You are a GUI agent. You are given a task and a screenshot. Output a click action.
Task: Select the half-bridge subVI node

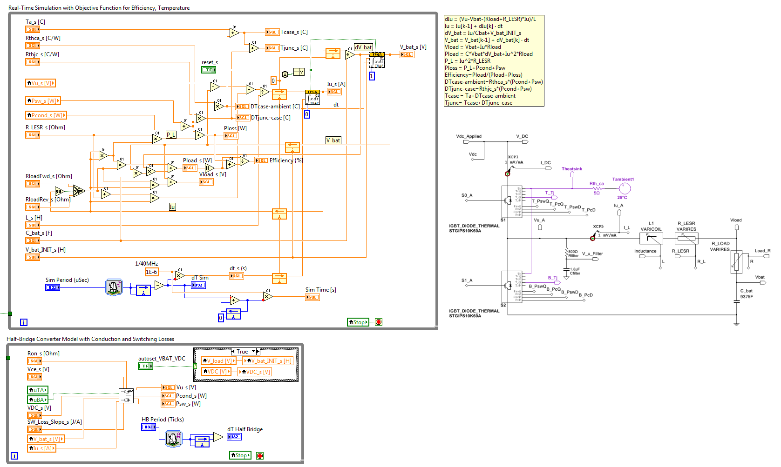pyautogui.click(x=126, y=396)
